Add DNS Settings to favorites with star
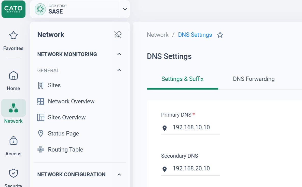The width and height of the screenshot is (302, 187). [220, 35]
